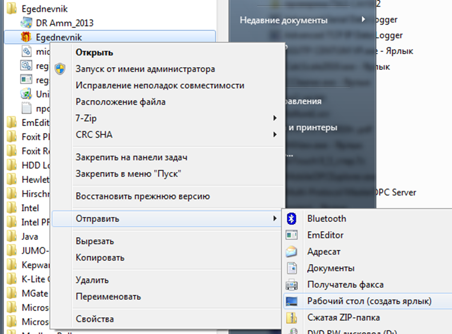
Task: Expand the Недавние документы arrow
Action: 364,19
